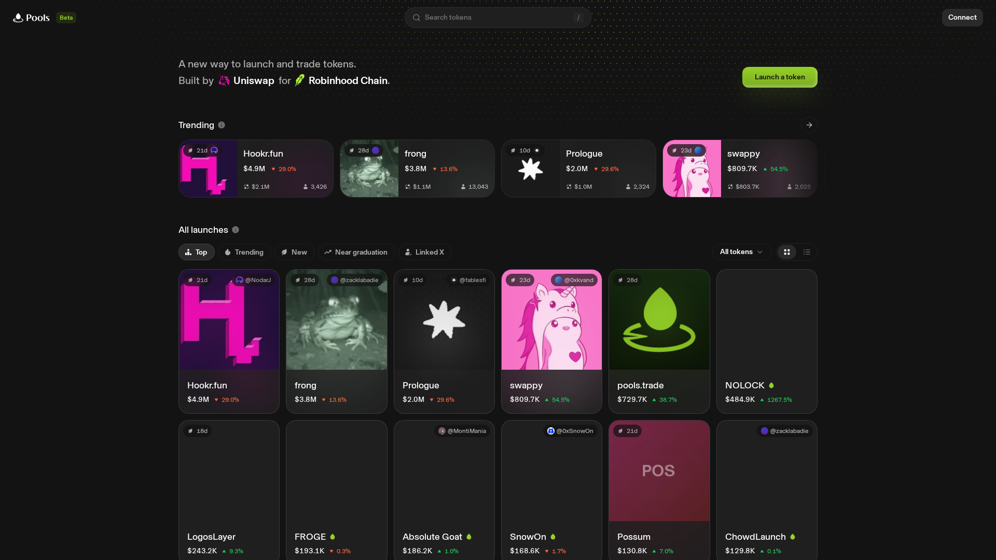Open the Prologue trending card
996x560 pixels.
578,169
